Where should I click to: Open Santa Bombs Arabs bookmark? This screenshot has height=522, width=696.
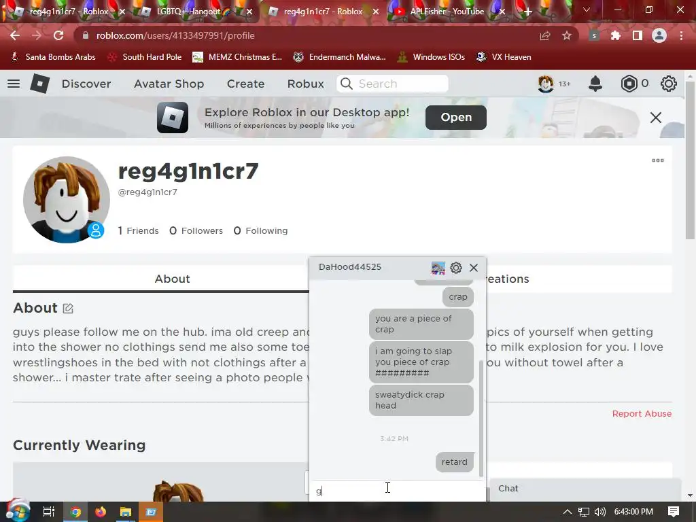(x=53, y=57)
